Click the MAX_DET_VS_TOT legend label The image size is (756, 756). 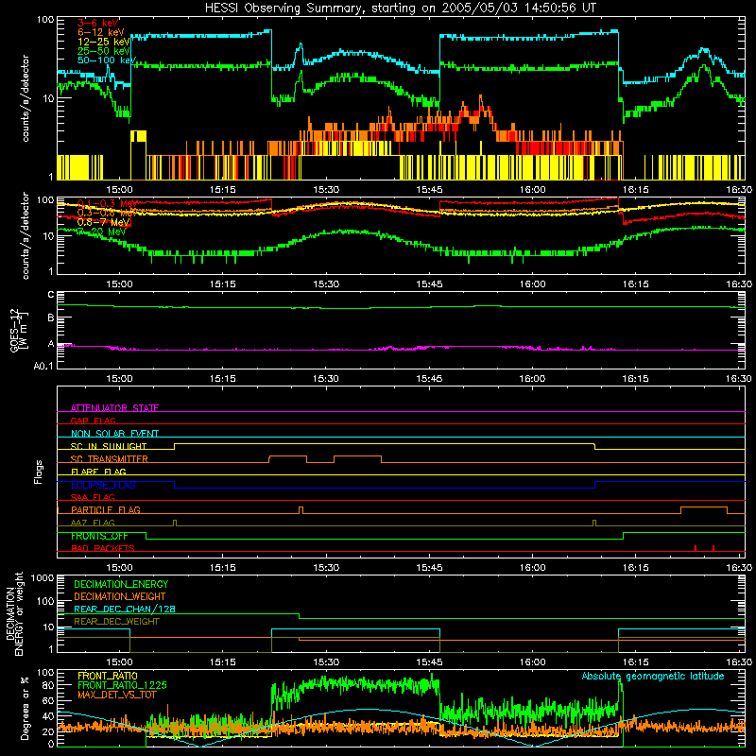[117, 695]
